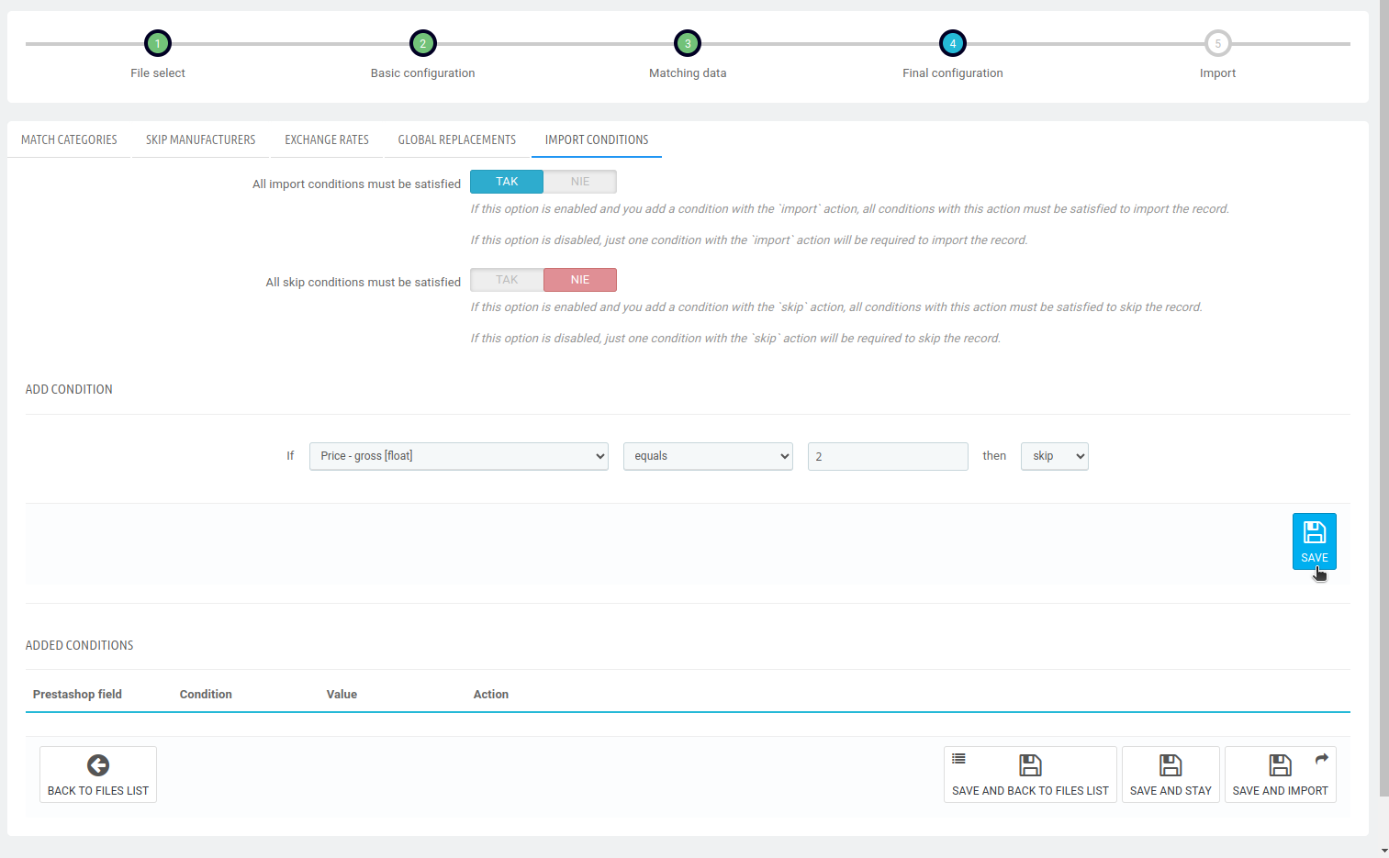Click the Back to files list arrow icon
1389x858 pixels.
(98, 765)
